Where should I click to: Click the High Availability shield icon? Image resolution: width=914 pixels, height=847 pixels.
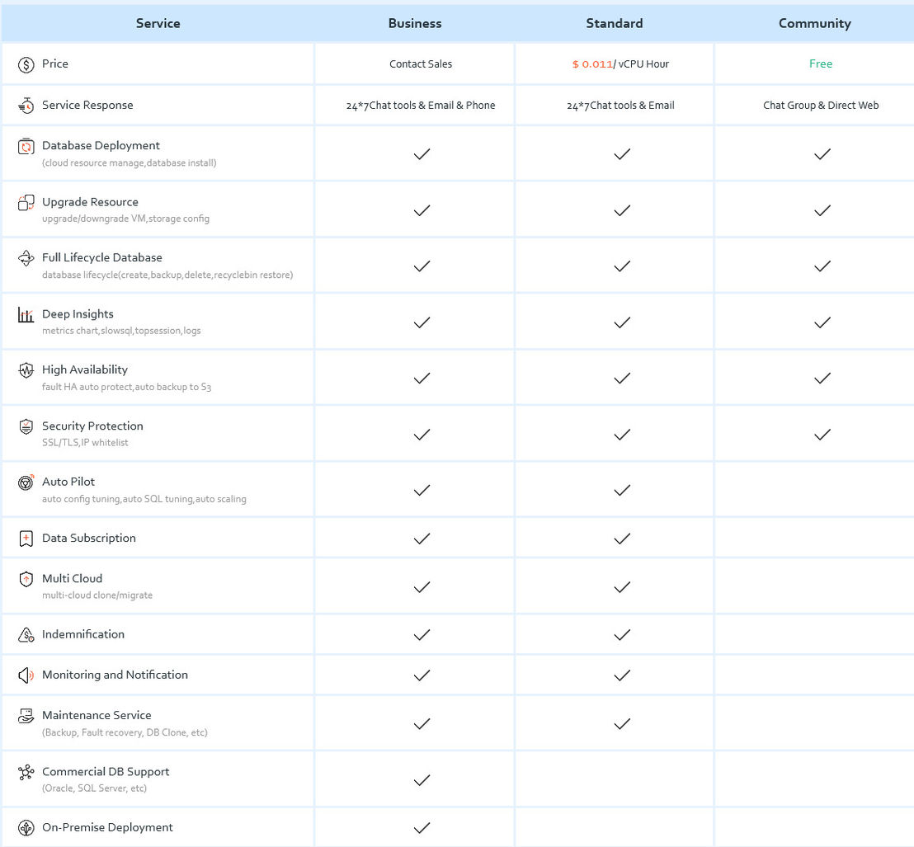(x=26, y=370)
